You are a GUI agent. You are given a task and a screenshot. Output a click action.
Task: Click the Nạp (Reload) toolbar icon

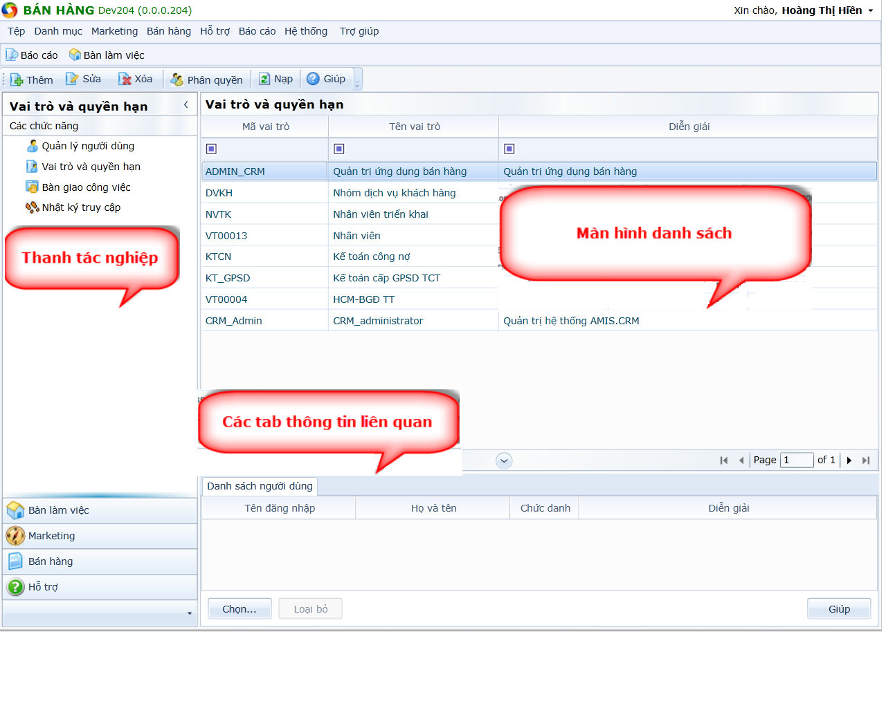click(264, 80)
